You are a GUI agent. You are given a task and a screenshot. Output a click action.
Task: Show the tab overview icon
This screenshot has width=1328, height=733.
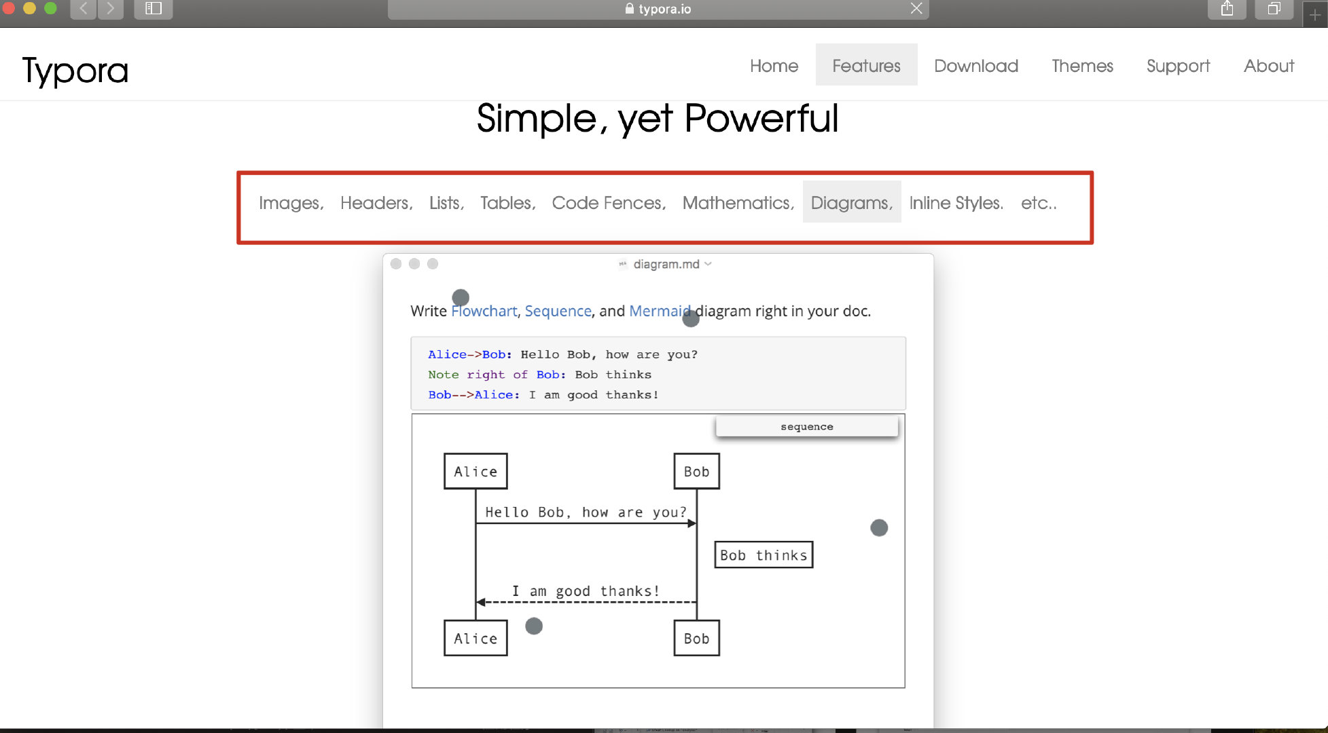pyautogui.click(x=1274, y=9)
